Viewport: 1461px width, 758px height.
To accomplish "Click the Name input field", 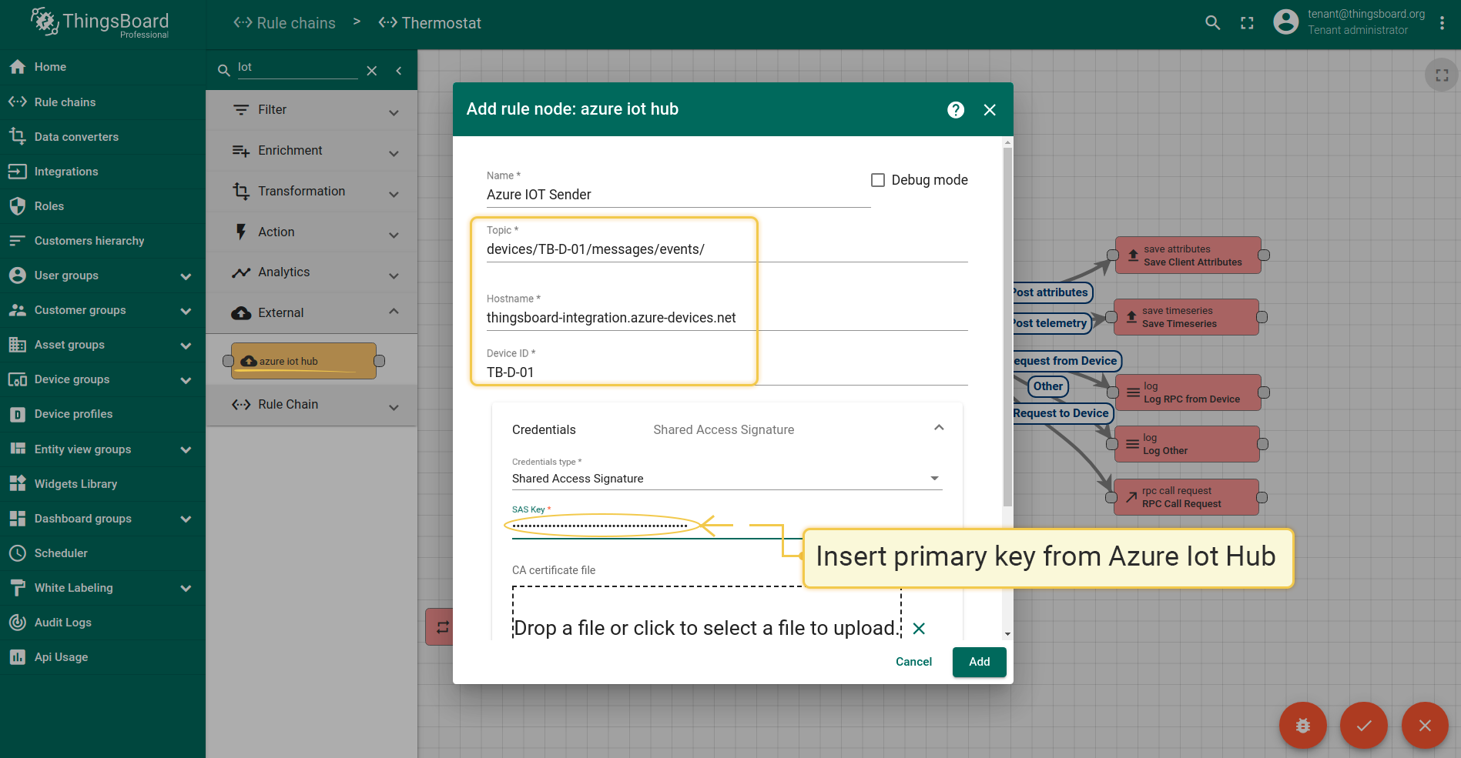I will point(678,195).
